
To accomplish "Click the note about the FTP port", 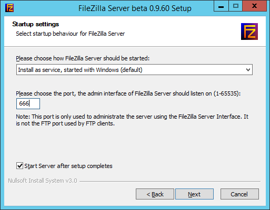I will pos(132,120).
